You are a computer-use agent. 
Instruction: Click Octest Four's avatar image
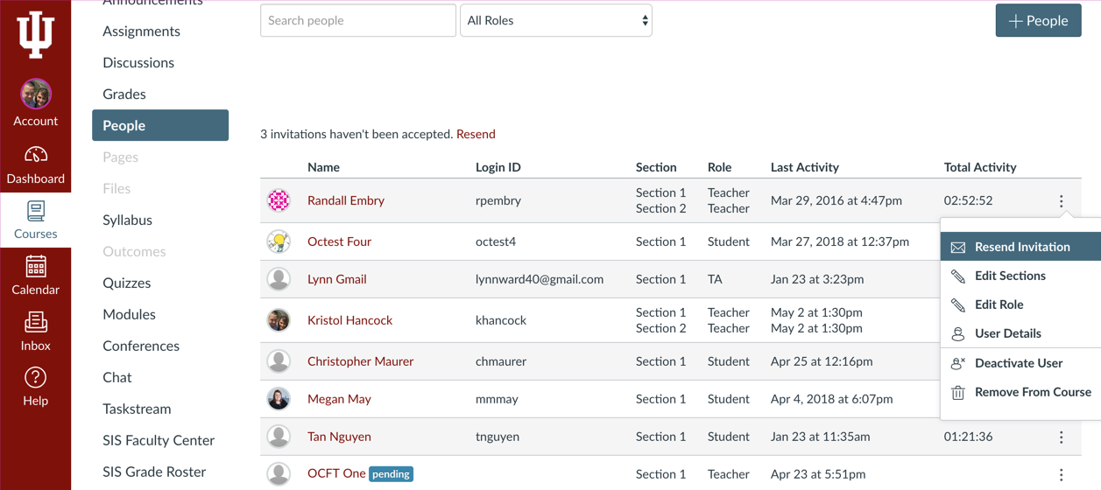coord(279,241)
